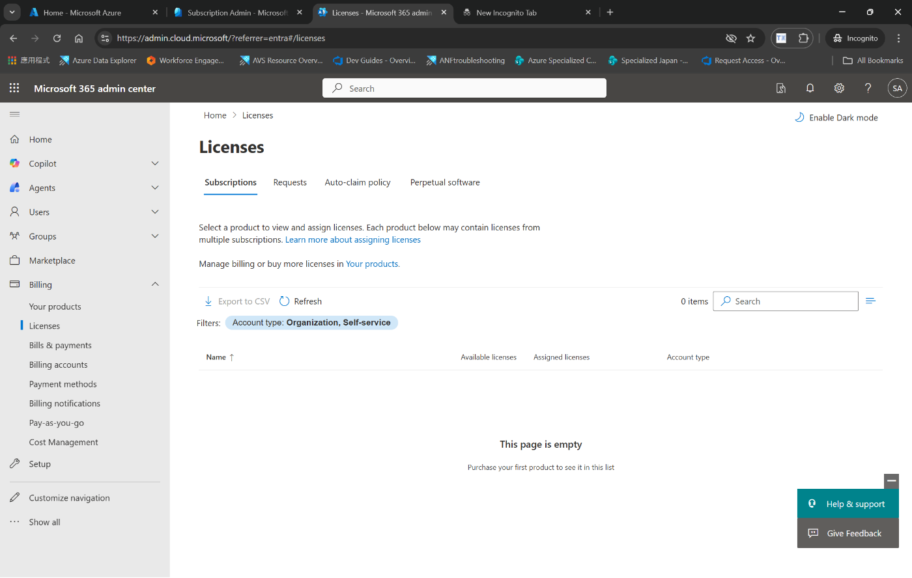The height and width of the screenshot is (578, 912).
Task: Open Billing accounts
Action: click(58, 365)
